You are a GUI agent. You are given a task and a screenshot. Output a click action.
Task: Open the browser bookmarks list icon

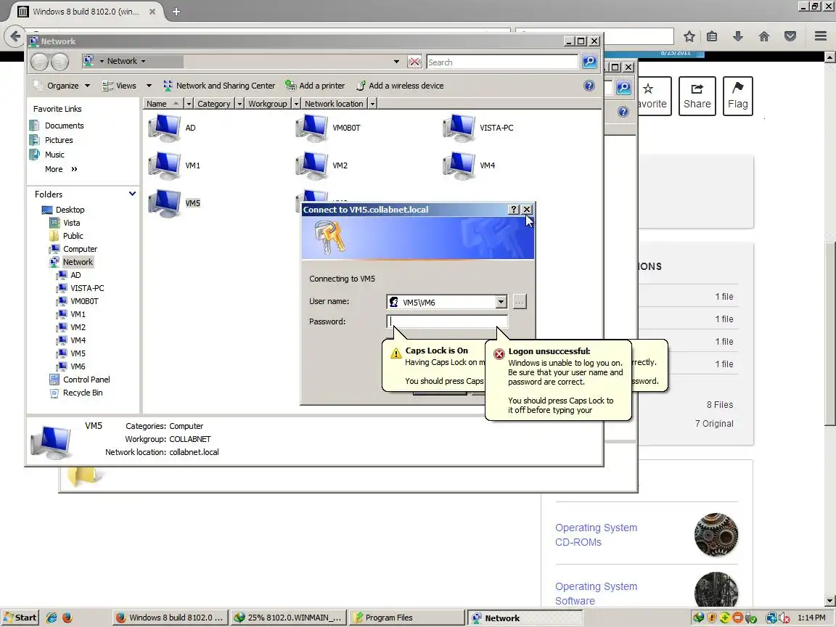[712, 36]
